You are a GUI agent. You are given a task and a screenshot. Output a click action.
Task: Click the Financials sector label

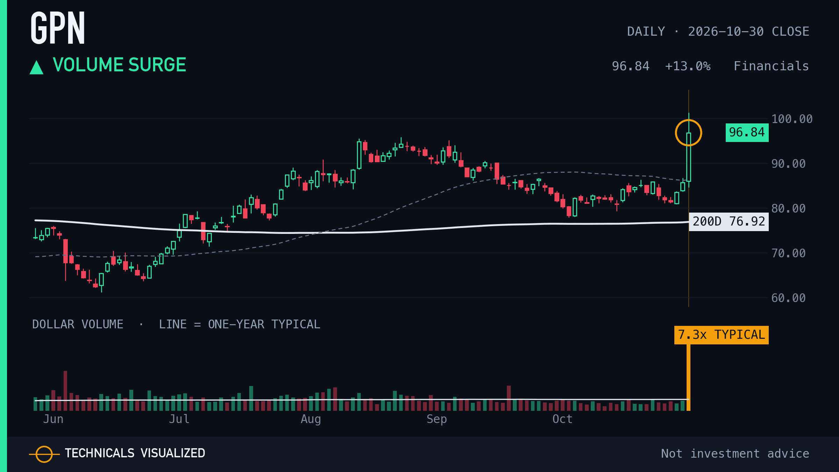pos(771,66)
